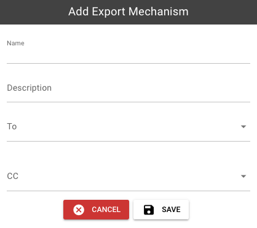Expand the To dropdown arrow

click(x=243, y=127)
